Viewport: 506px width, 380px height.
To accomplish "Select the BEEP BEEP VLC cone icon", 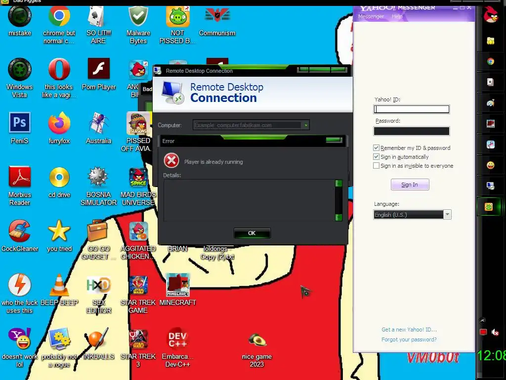I will tap(59, 290).
